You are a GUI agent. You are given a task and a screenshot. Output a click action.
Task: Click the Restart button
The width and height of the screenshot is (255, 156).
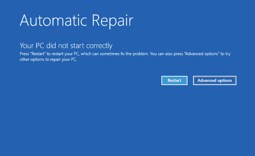[174, 80]
